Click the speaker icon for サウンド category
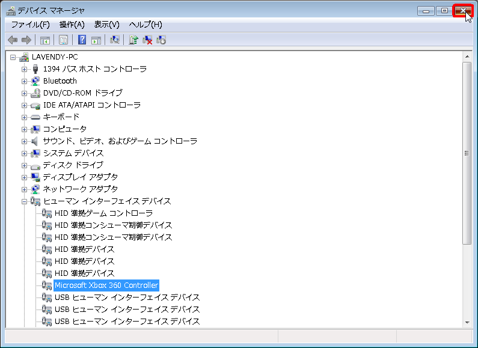The width and height of the screenshot is (478, 348). coord(35,141)
